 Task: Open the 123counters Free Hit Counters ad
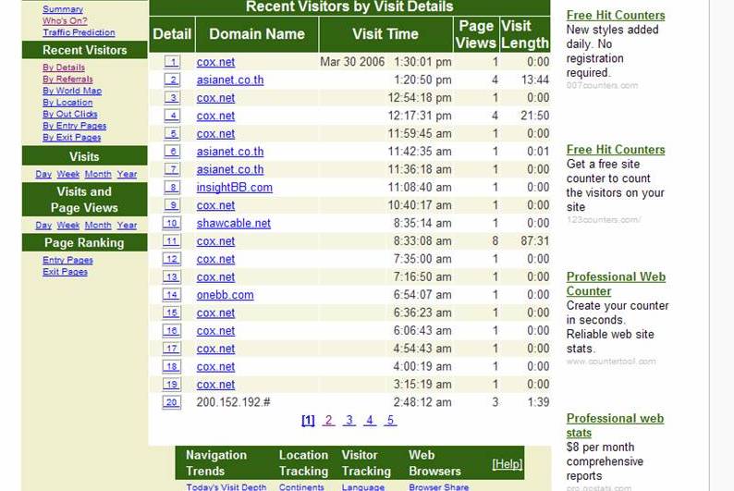(616, 150)
